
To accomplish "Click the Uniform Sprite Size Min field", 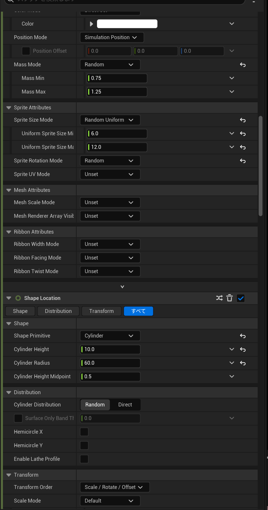I will pyautogui.click(x=117, y=133).
